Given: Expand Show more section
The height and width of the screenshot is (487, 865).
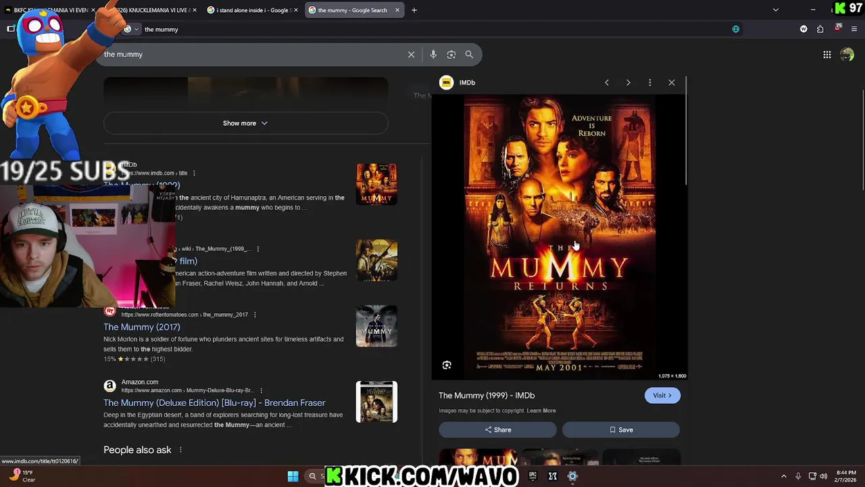Looking at the screenshot, I should click(x=245, y=123).
